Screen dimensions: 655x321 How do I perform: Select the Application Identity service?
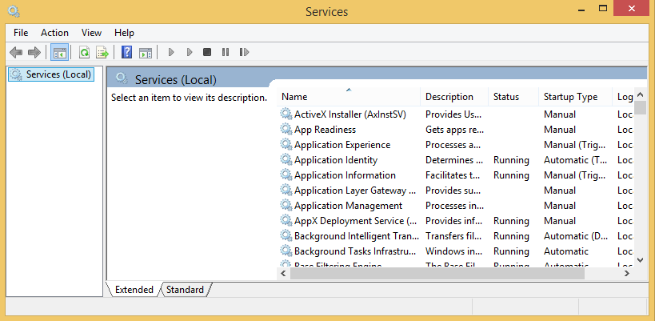[335, 160]
